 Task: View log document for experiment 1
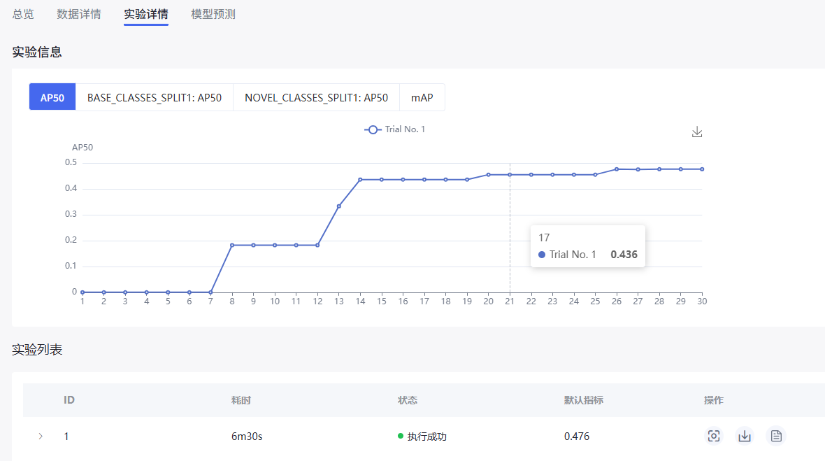tap(776, 436)
